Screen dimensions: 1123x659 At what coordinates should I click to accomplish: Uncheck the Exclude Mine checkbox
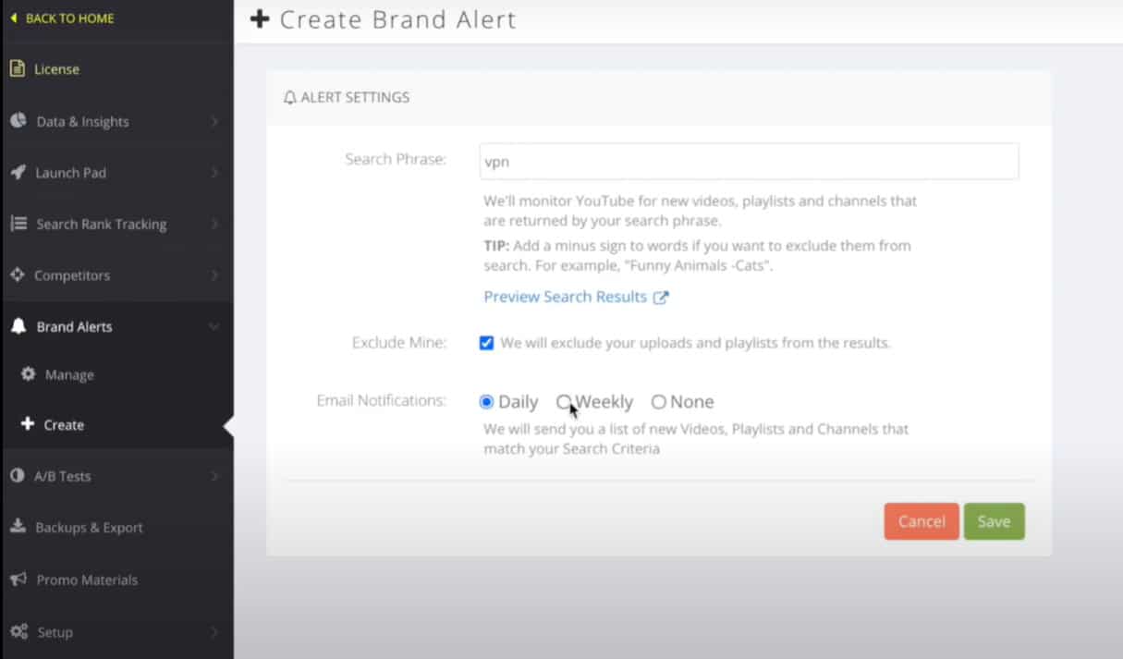point(486,343)
